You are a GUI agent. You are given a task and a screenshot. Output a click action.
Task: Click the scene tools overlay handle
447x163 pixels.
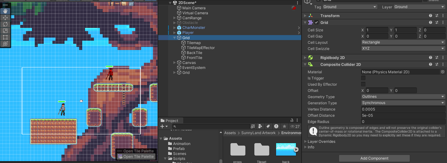5,5
